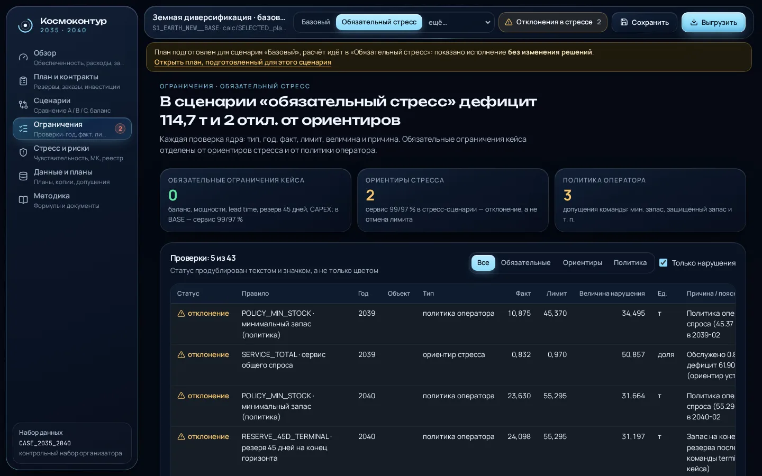Open the Политика оператора summary card
Screen dimensions: 762x476
(x=650, y=200)
